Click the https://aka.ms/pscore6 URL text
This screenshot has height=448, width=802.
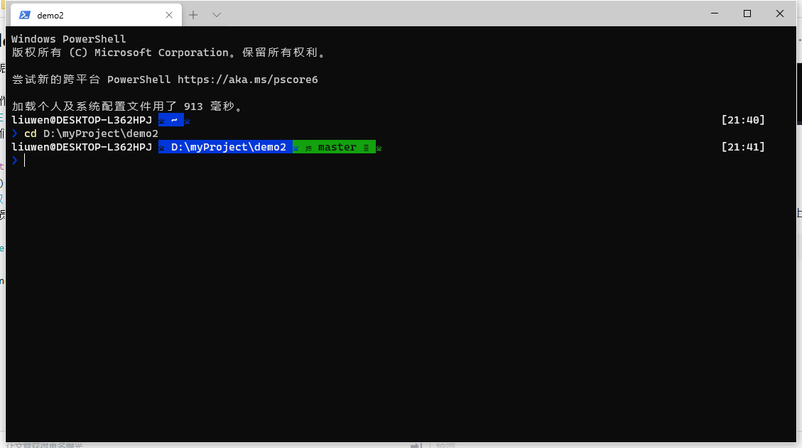pyautogui.click(x=247, y=80)
